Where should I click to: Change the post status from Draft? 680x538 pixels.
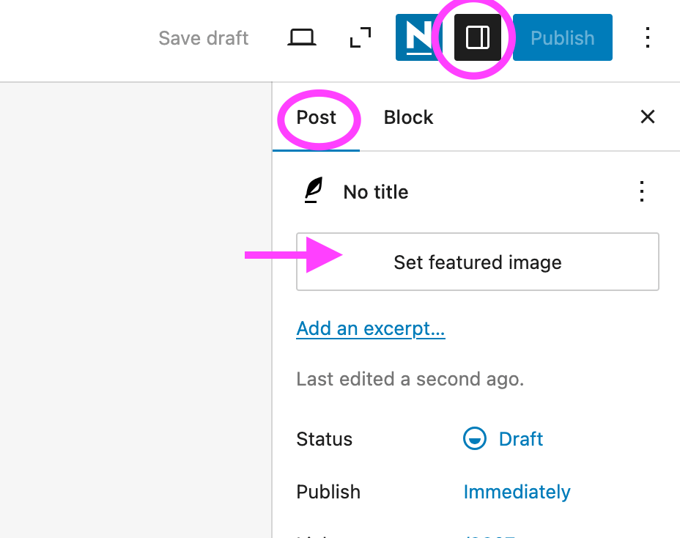coord(520,439)
